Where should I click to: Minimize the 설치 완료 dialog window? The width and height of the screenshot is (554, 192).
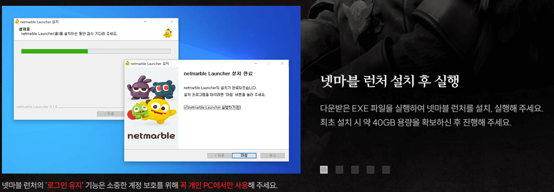(255, 64)
